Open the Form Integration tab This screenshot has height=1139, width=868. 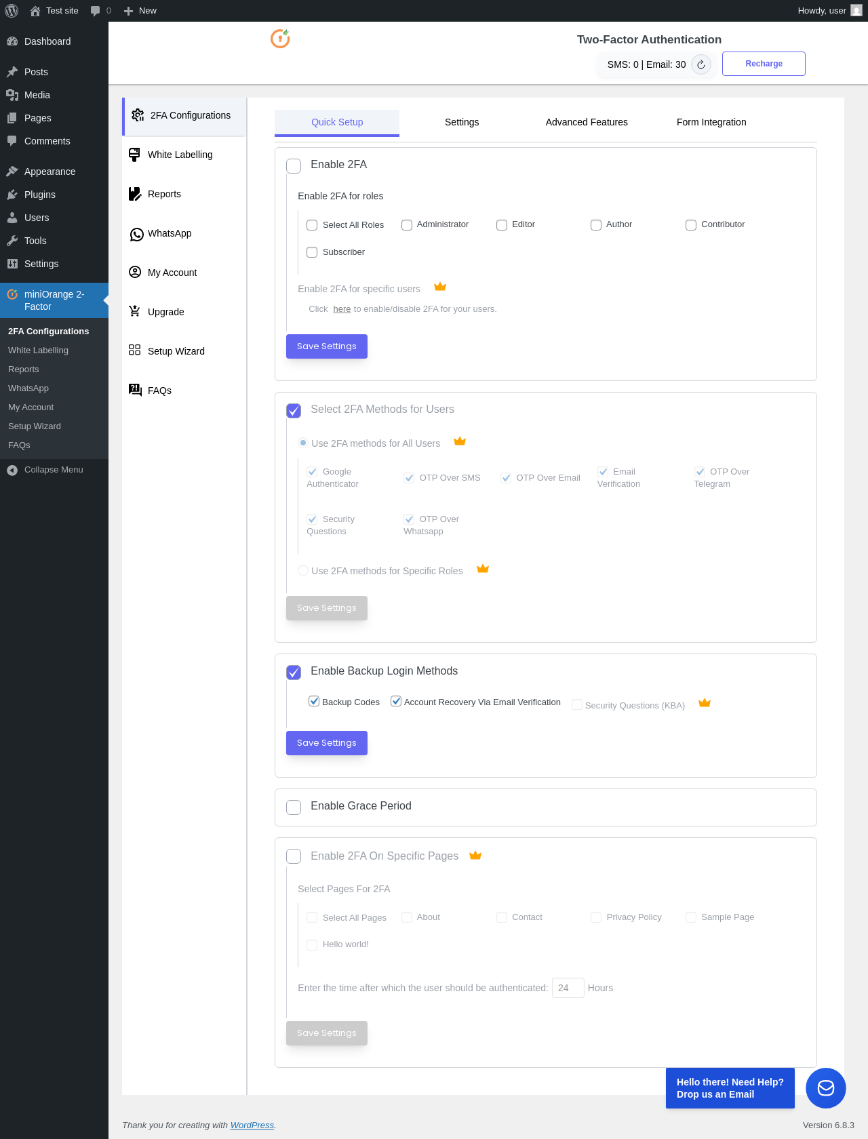pos(711,123)
